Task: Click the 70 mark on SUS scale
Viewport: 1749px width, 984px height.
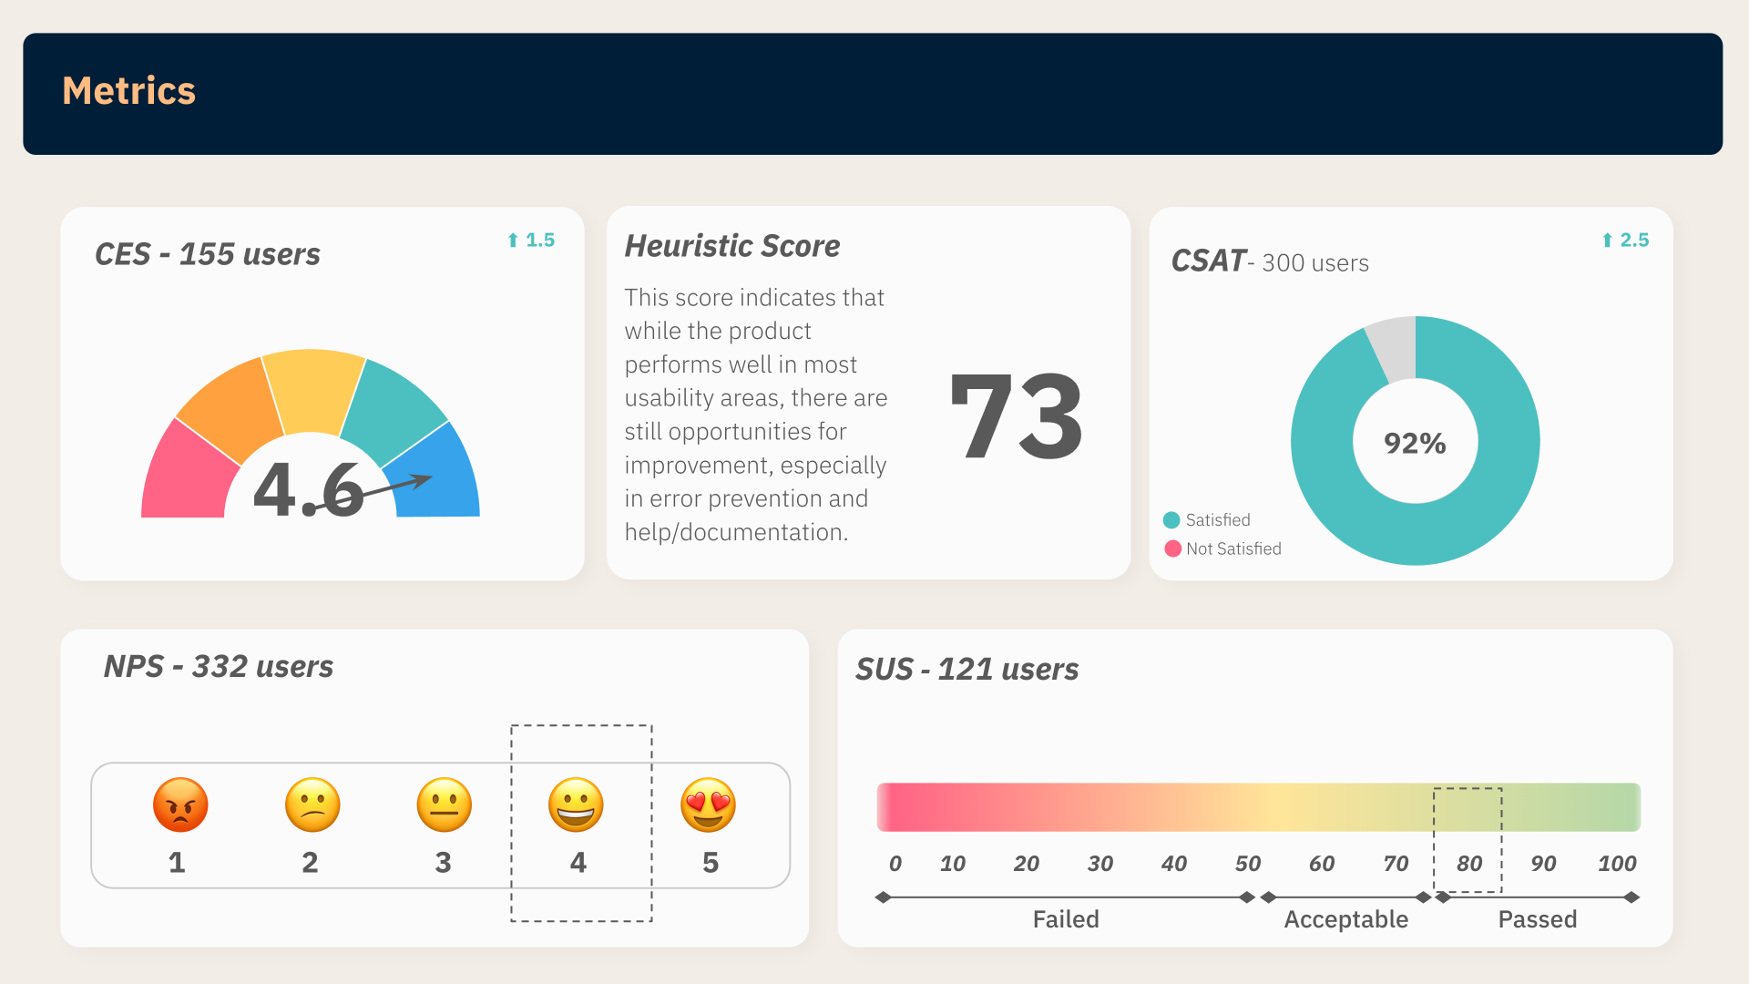Action: [1396, 864]
